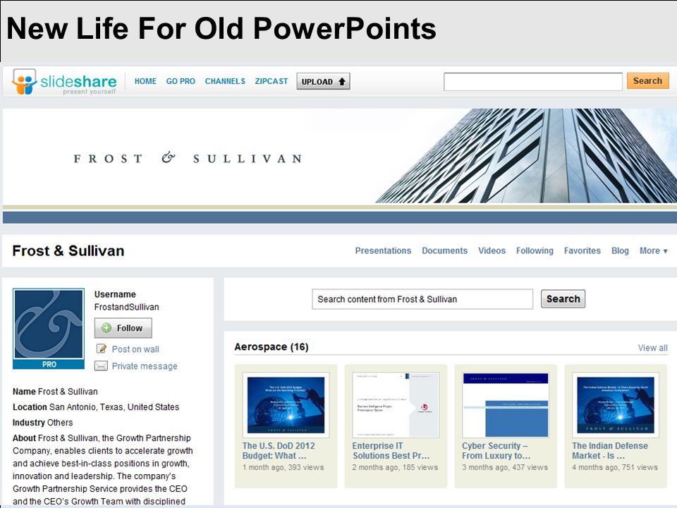Open the Private message link
This screenshot has height=508, width=677.
tap(145, 366)
